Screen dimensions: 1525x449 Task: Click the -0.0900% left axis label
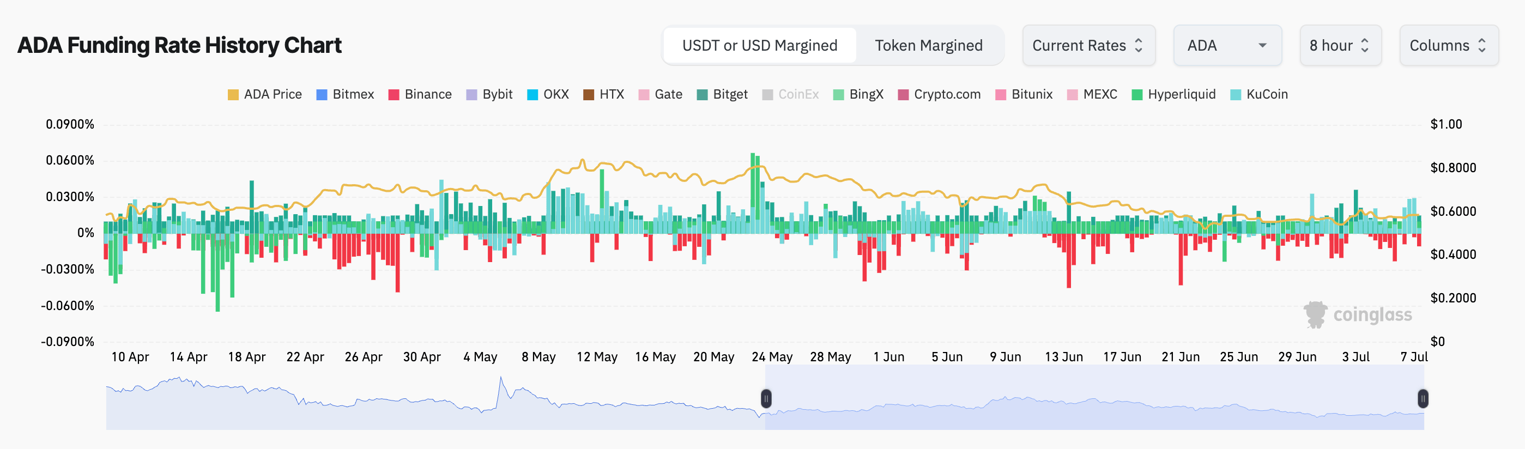coord(68,342)
